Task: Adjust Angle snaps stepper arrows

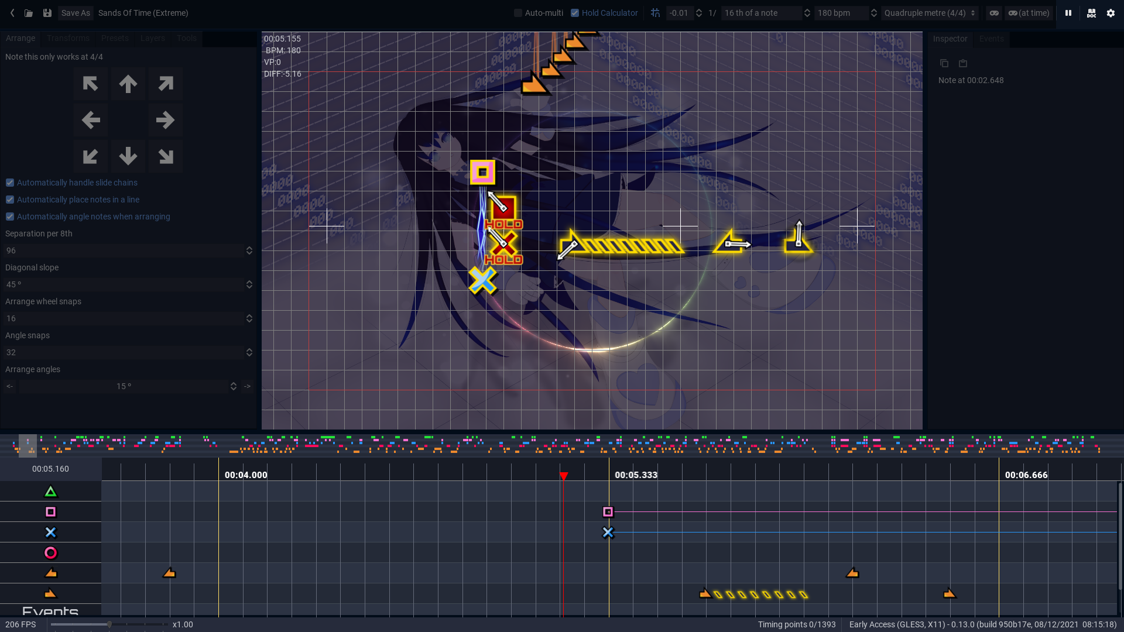Action: (x=249, y=352)
